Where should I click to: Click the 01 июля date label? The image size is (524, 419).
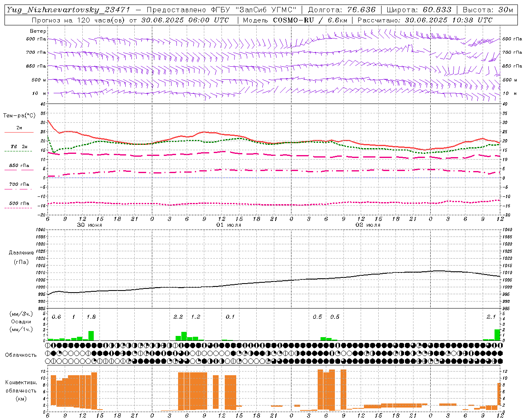(x=229, y=225)
